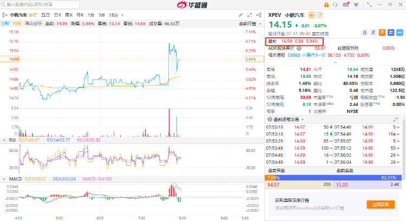Open customer service headset icon

[335, 4]
